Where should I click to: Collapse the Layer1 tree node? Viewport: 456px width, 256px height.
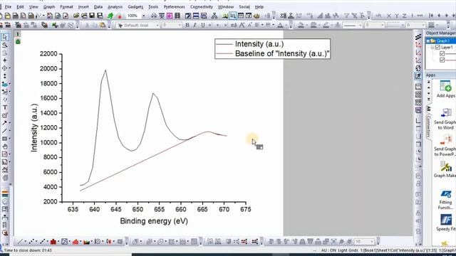click(432, 47)
